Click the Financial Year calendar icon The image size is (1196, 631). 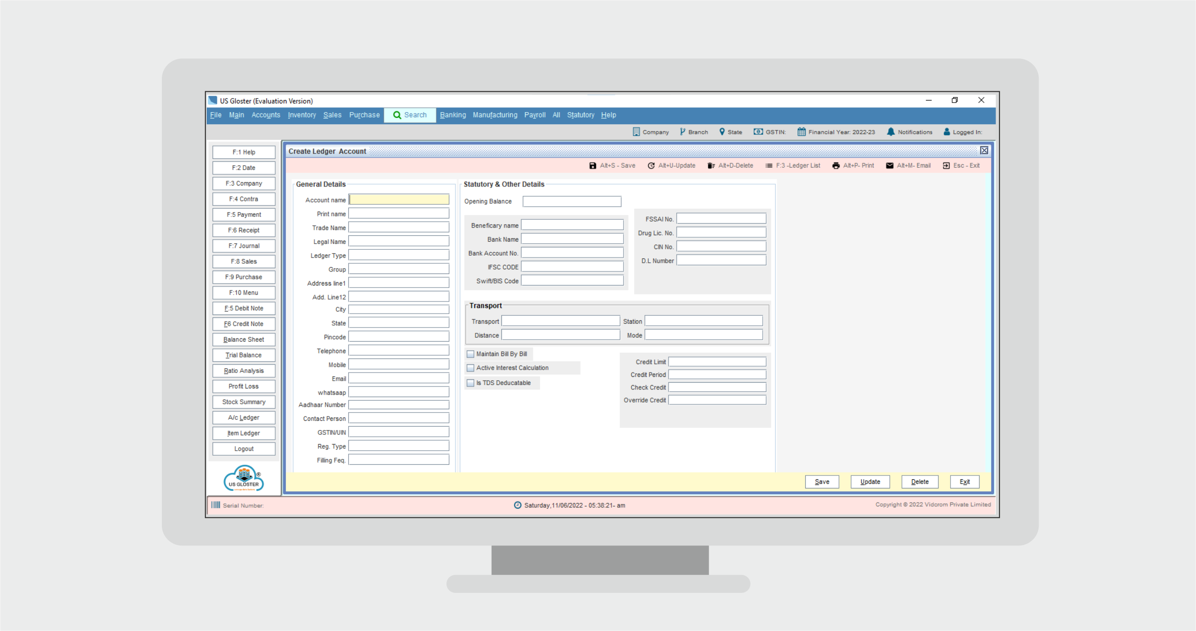click(801, 132)
